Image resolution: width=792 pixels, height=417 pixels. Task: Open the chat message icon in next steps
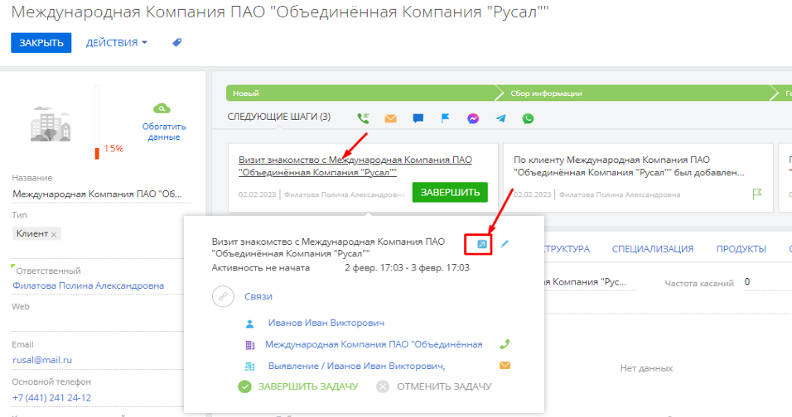[418, 118]
